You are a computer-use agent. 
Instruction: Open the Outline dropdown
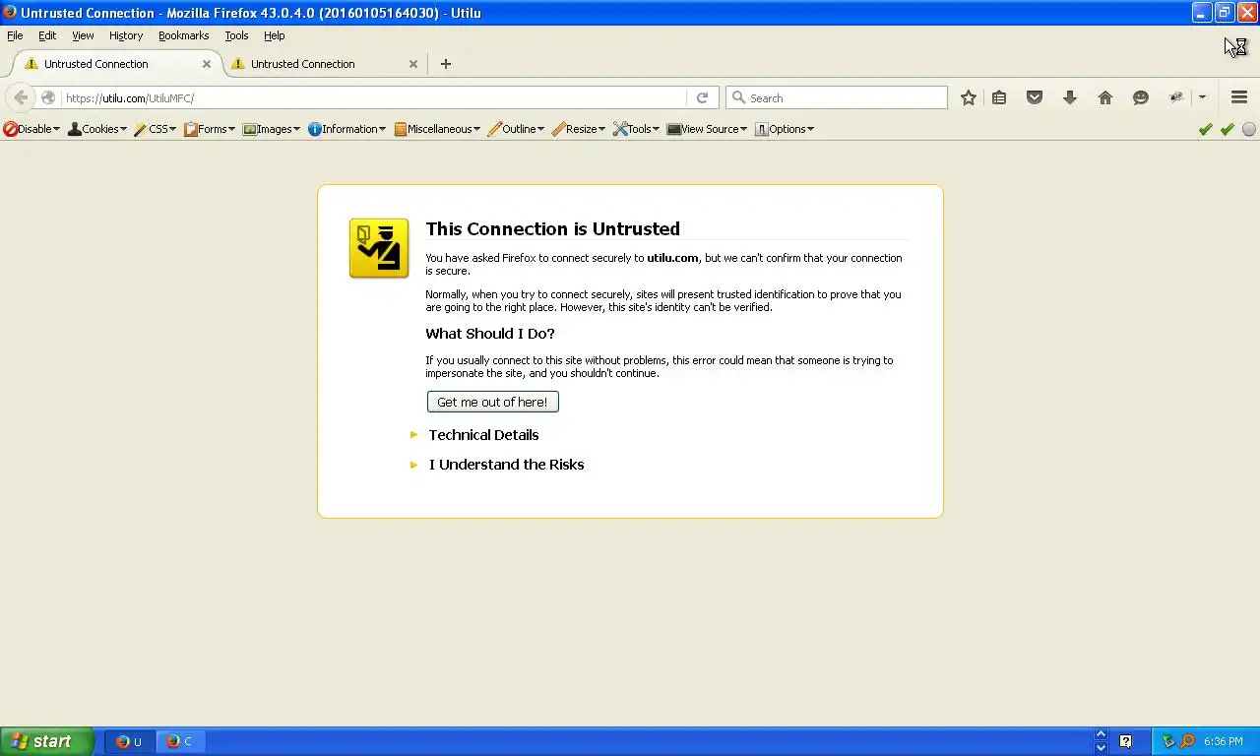(x=516, y=129)
